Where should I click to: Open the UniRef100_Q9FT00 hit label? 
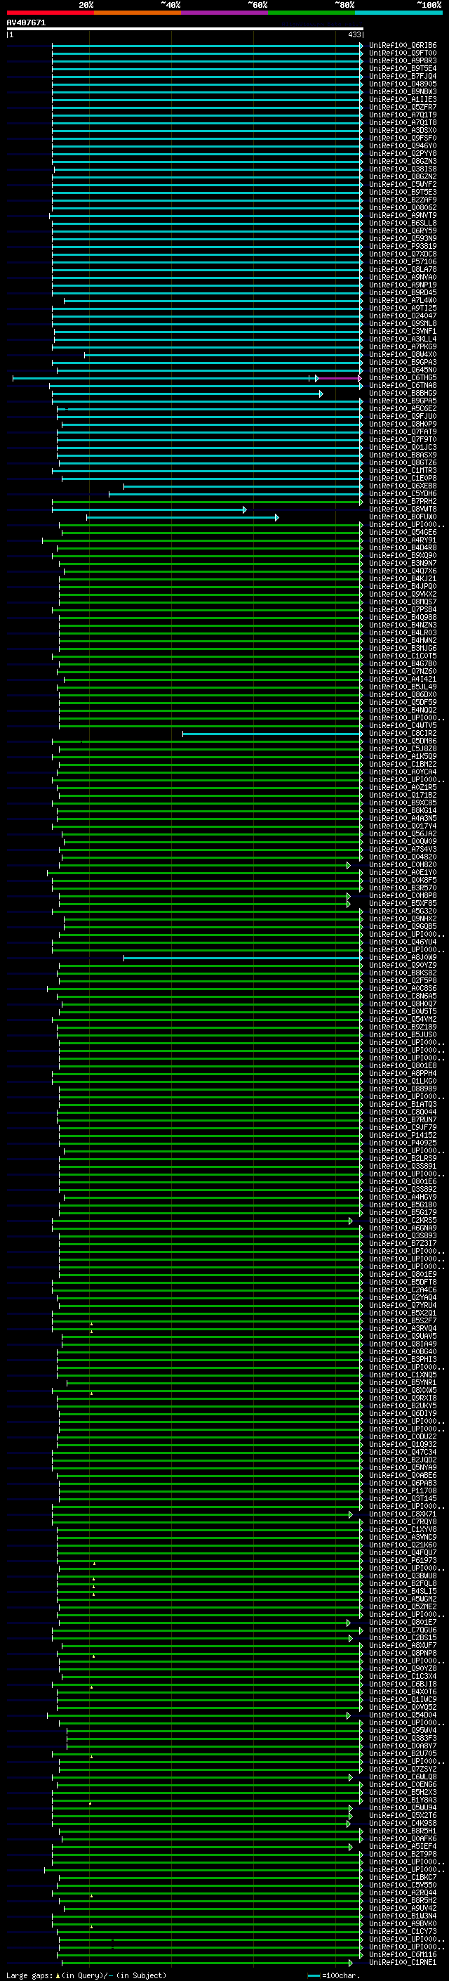[403, 54]
